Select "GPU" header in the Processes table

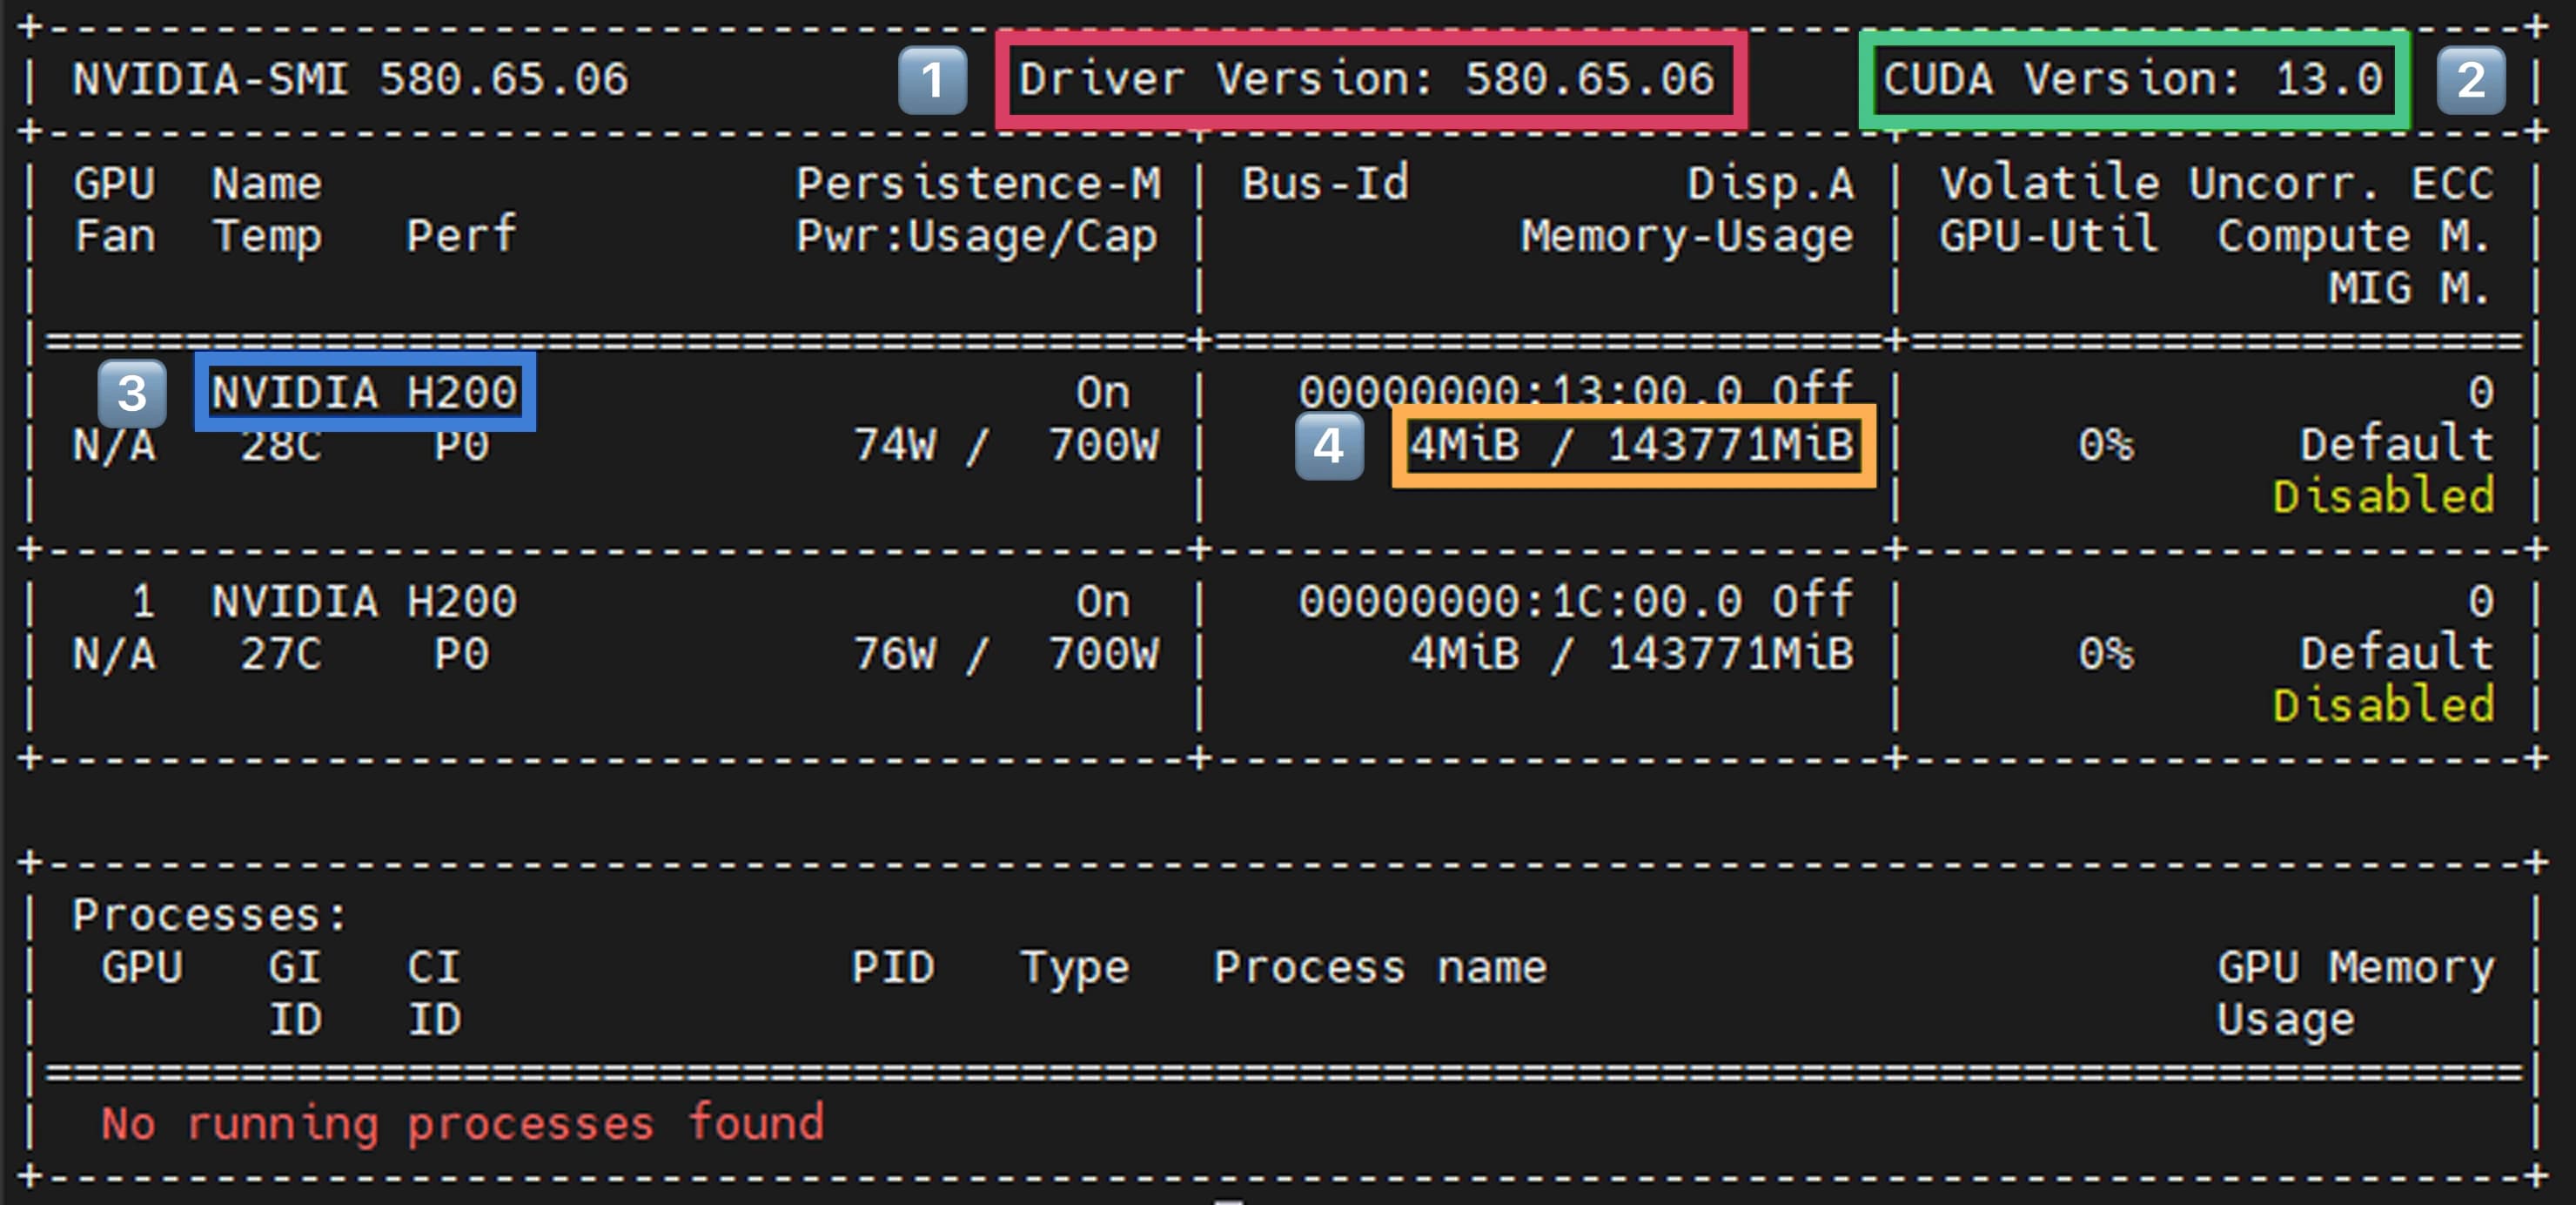(x=142, y=968)
